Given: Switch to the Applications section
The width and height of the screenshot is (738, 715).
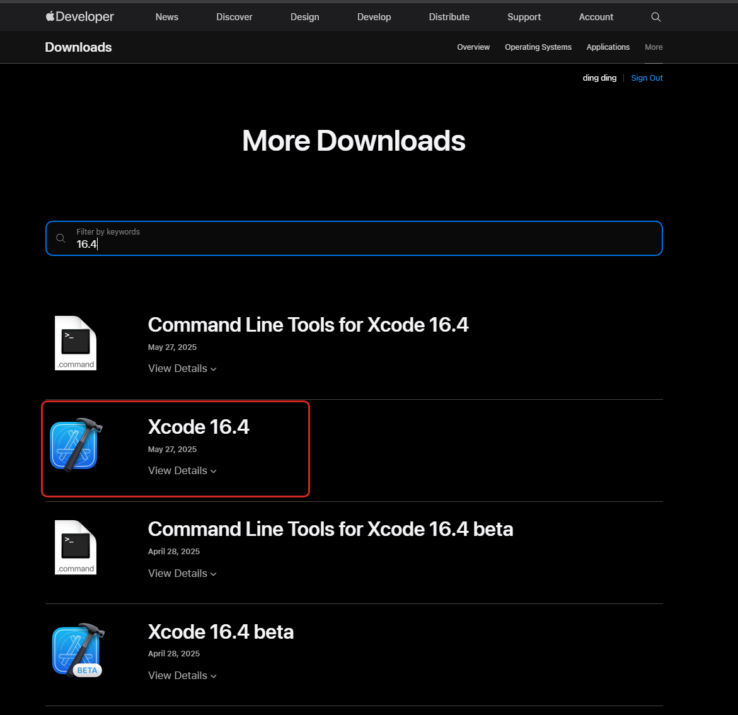Looking at the screenshot, I should pos(608,47).
